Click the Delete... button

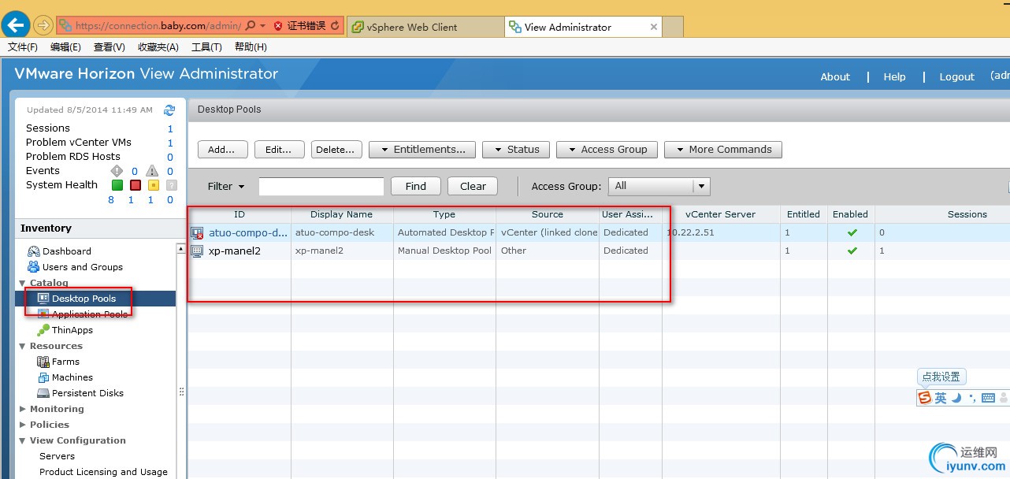336,150
